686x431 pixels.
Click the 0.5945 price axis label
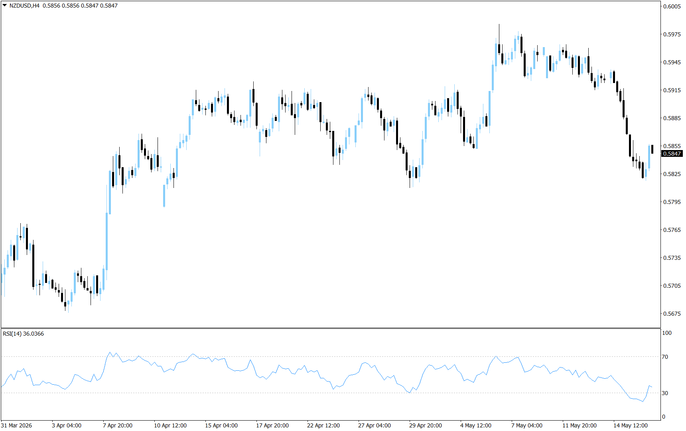(672, 62)
